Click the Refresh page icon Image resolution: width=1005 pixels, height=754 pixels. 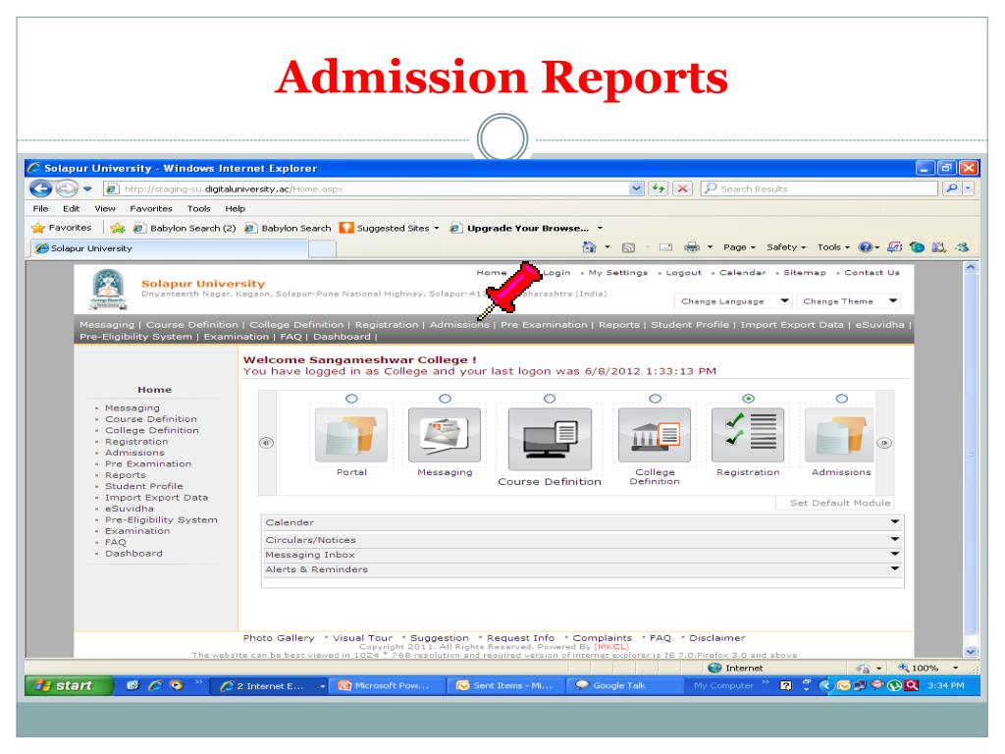[659, 188]
